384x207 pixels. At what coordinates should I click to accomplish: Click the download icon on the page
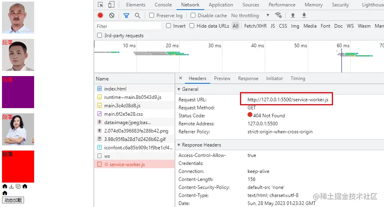[11, 186]
